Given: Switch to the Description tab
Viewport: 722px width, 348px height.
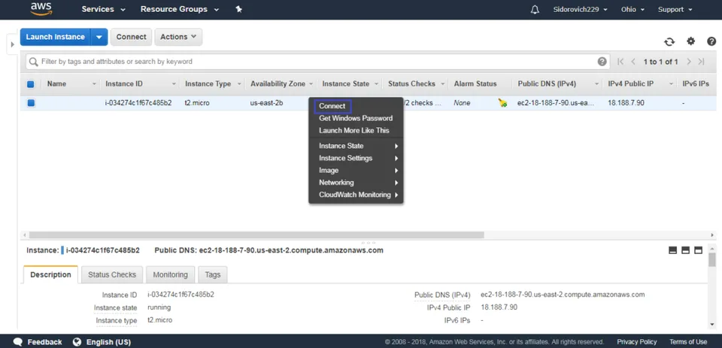Looking at the screenshot, I should 50,275.
